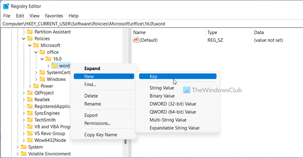Expand the Wow6432Node key chevron
This screenshot has width=303, height=158.
[24, 140]
